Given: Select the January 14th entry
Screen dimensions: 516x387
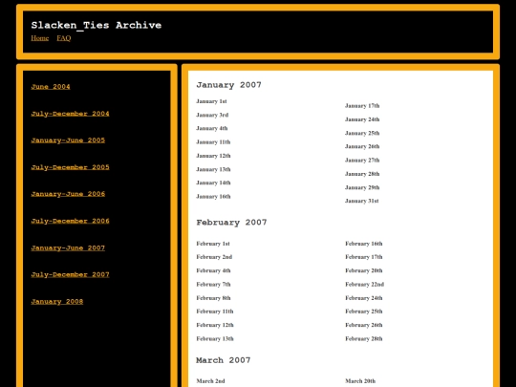Looking at the screenshot, I should click(213, 183).
